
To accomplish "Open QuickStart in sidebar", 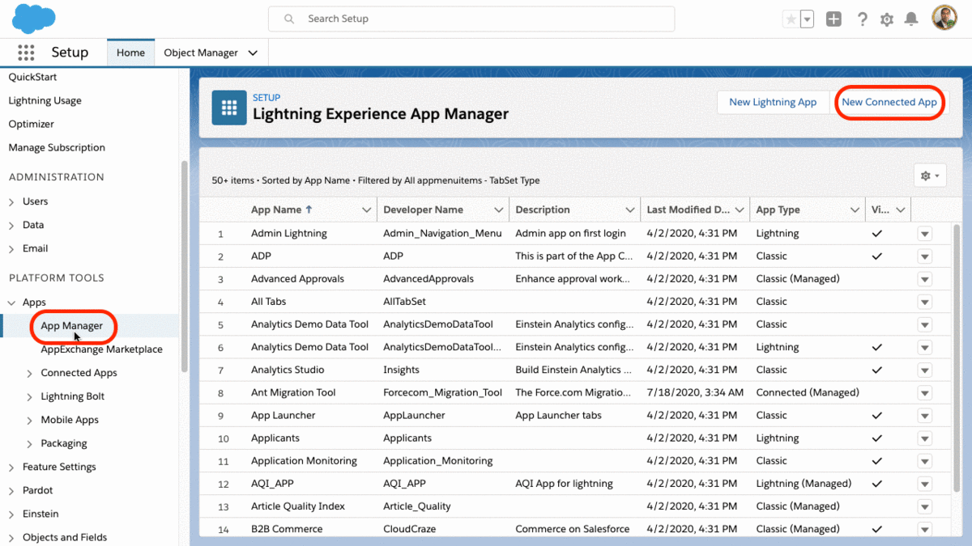I will point(32,77).
